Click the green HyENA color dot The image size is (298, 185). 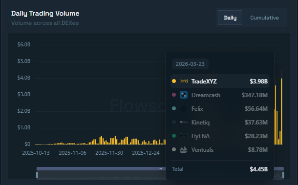[174, 136]
